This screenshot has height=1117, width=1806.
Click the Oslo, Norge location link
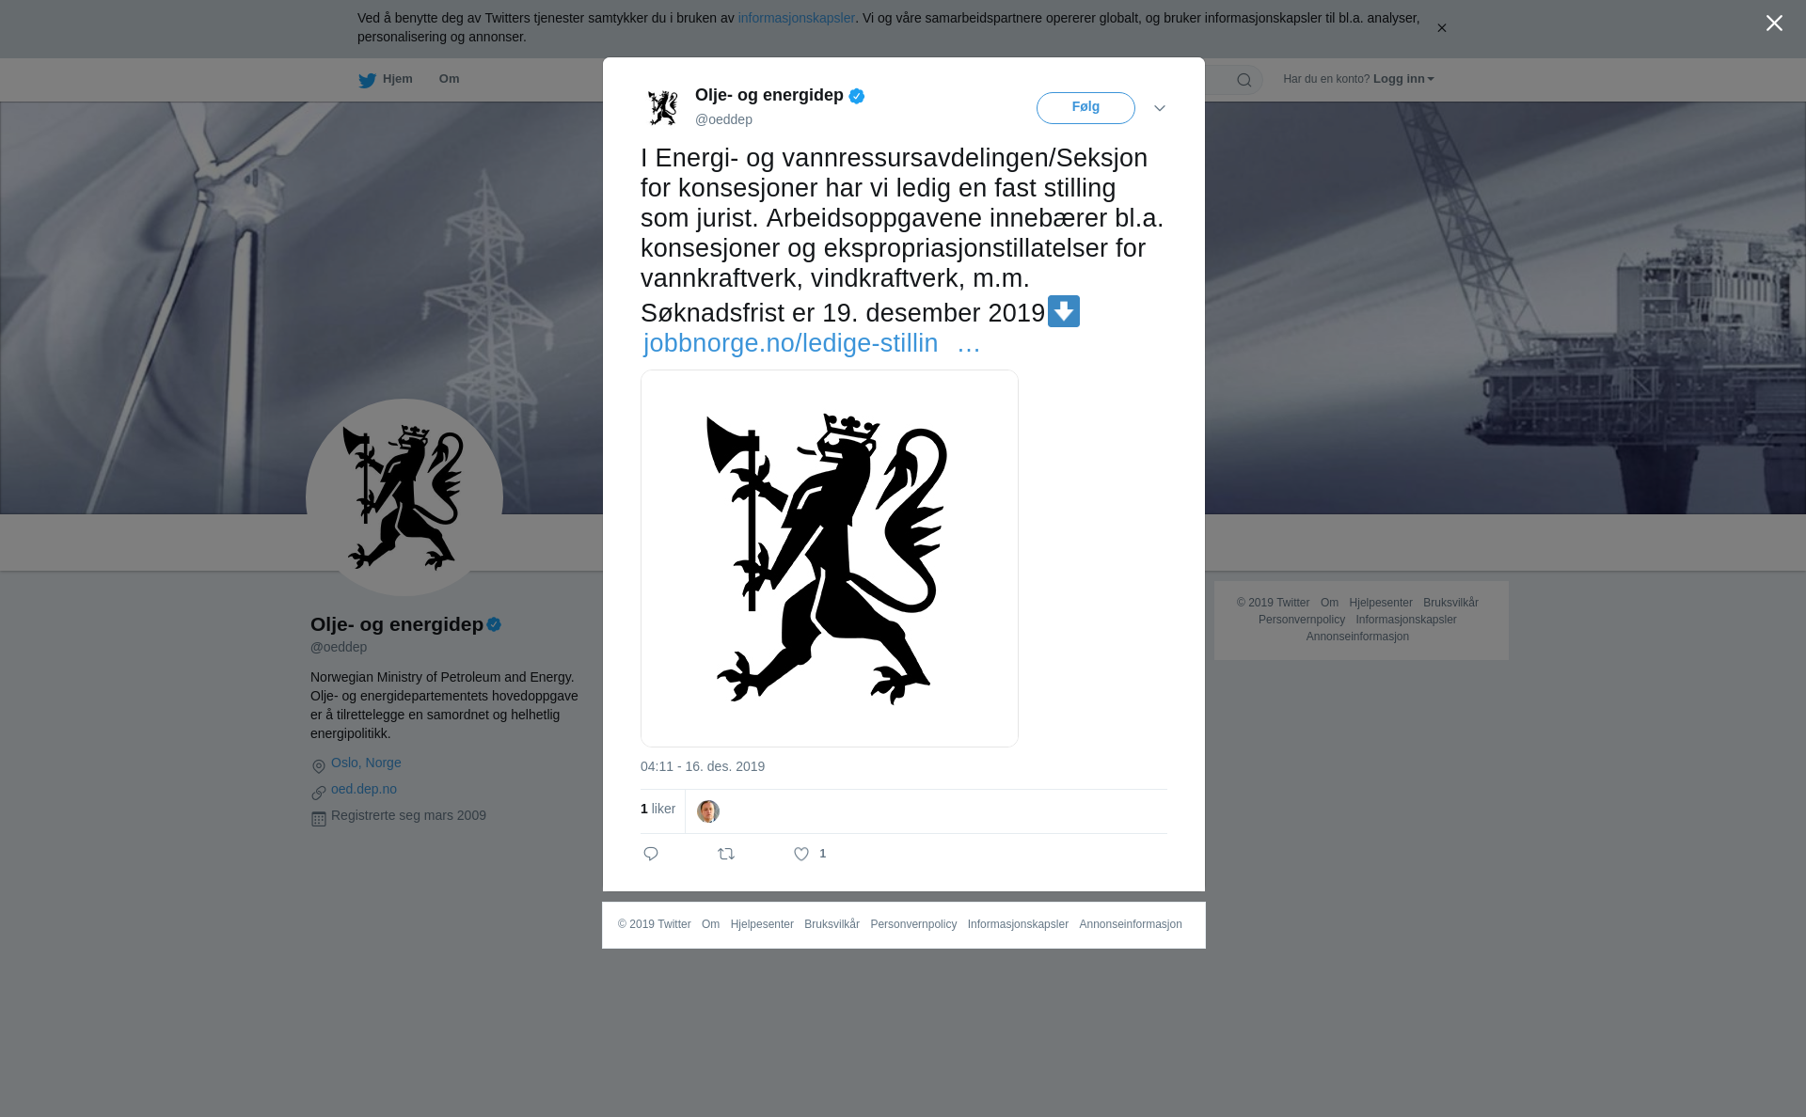pyautogui.click(x=366, y=763)
